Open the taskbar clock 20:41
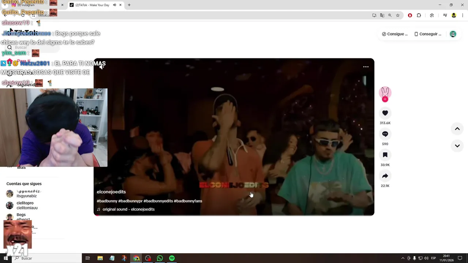 pos(446,258)
